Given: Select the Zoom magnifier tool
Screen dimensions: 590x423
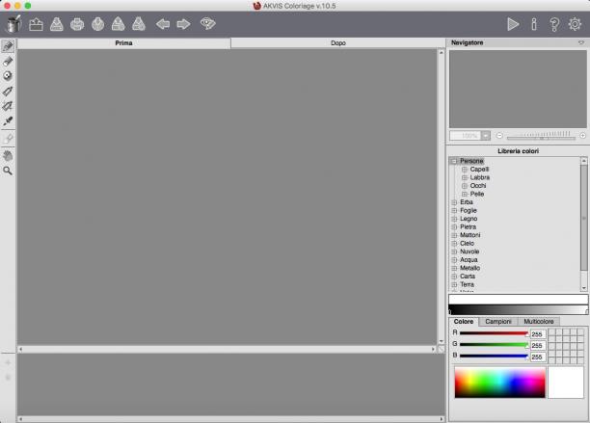Looking at the screenshot, I should coord(8,171).
